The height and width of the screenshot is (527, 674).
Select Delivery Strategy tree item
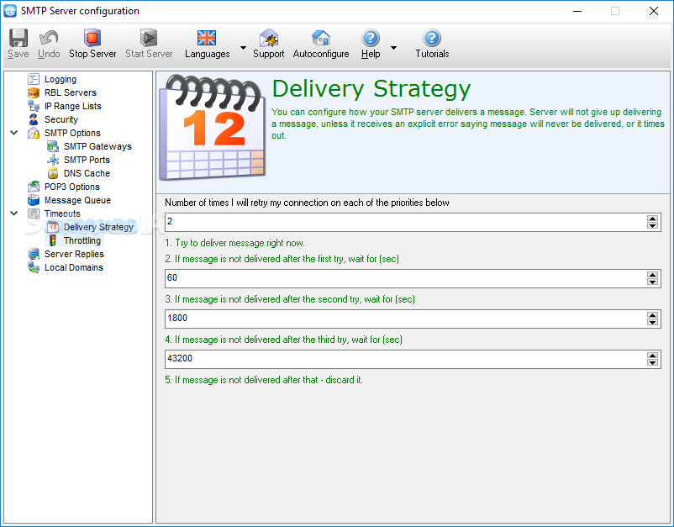coord(98,227)
